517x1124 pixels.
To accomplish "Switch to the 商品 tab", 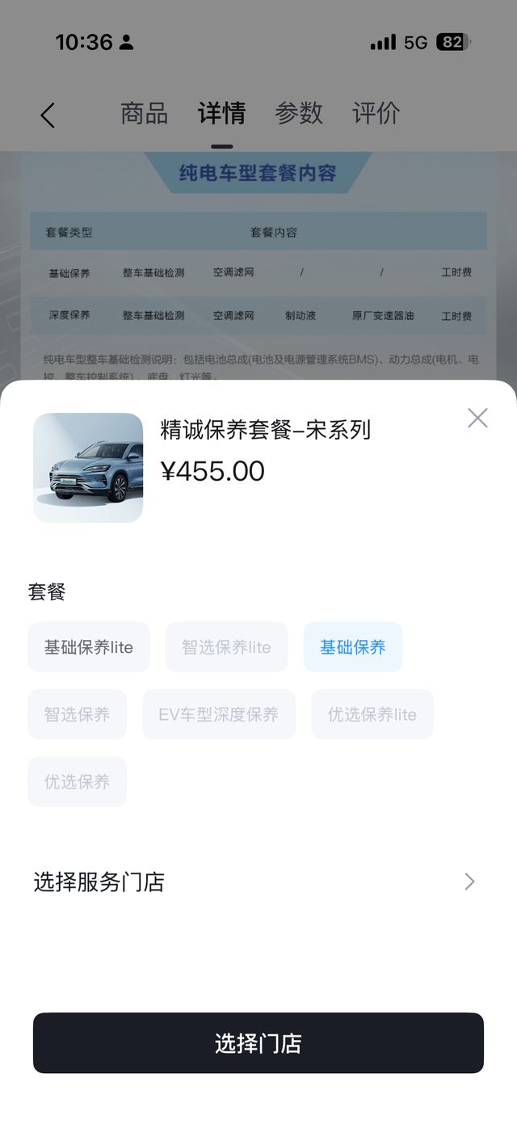I will (x=144, y=113).
